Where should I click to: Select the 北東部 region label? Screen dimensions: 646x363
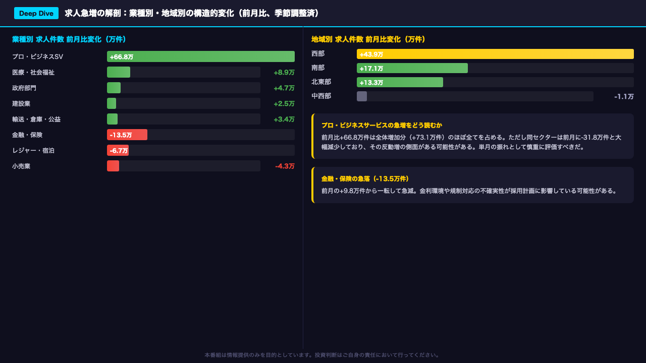tap(321, 82)
